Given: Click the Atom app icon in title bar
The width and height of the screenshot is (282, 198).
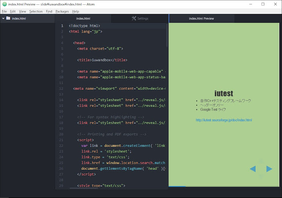Looking at the screenshot, I should (4, 4).
